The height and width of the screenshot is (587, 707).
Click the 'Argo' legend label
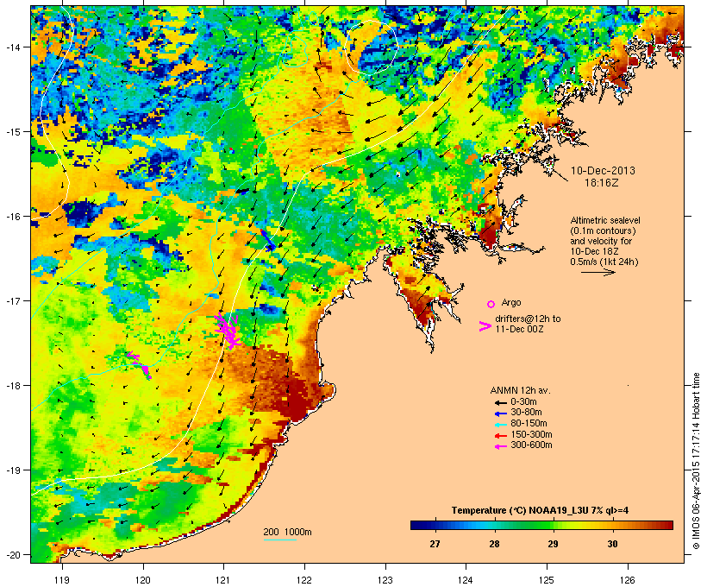point(511,302)
